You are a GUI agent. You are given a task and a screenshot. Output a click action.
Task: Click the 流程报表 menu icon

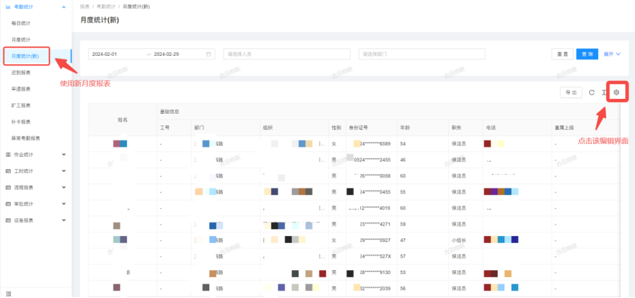click(x=8, y=188)
